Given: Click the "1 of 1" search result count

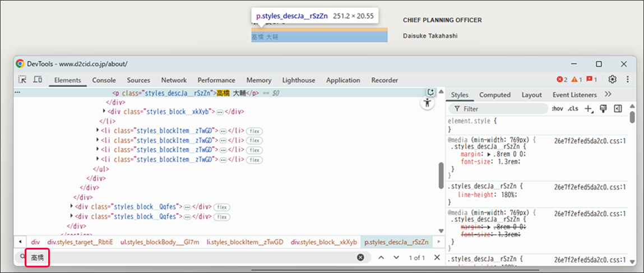Looking at the screenshot, I should [416, 258].
